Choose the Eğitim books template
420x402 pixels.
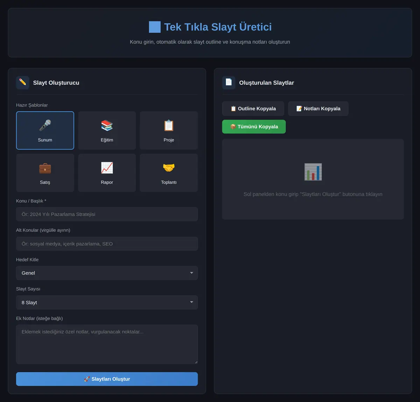pyautogui.click(x=107, y=130)
